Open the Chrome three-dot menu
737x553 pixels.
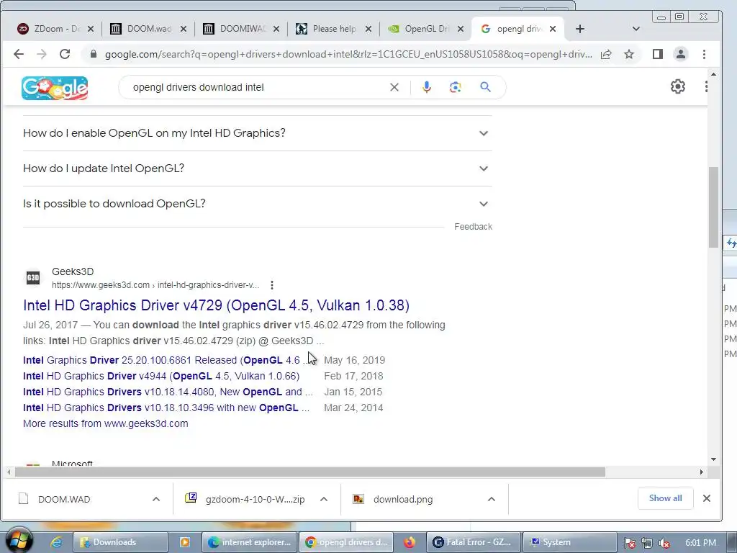point(704,54)
